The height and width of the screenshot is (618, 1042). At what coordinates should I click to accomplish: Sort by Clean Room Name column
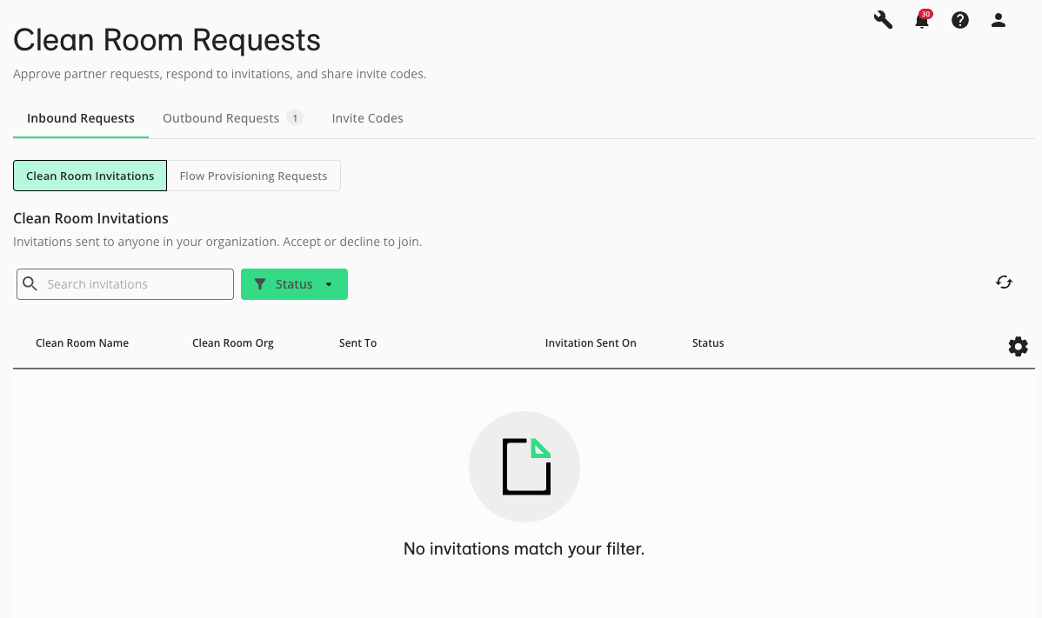click(x=82, y=343)
